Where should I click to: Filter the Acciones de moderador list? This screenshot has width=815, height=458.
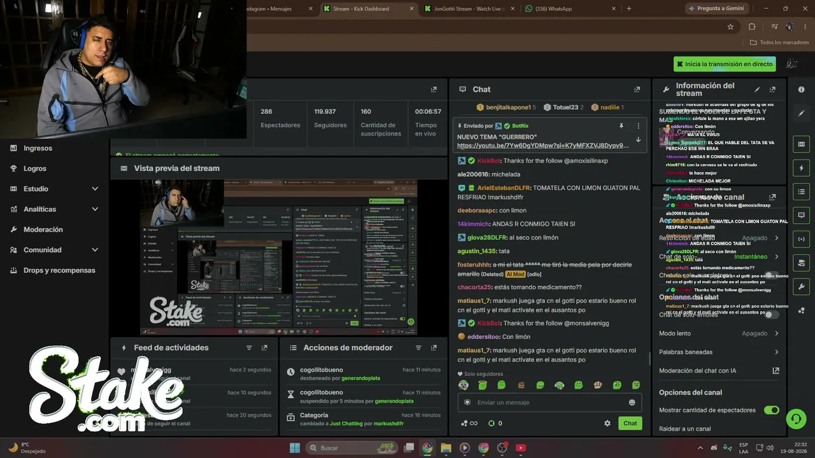click(418, 348)
